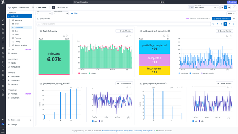
Task: Export the task completion total widget
Action: coord(164,35)
